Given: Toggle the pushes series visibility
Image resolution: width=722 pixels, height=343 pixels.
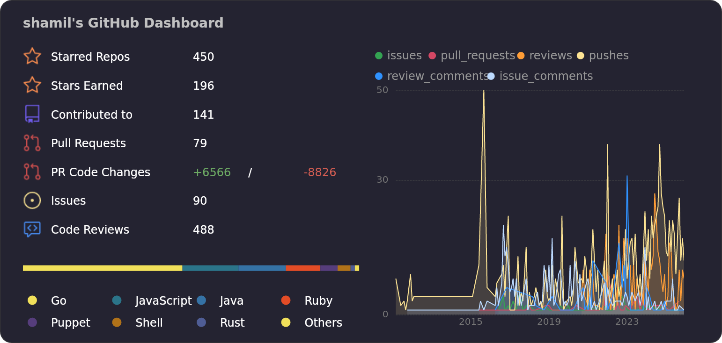Looking at the screenshot, I should pyautogui.click(x=604, y=55).
